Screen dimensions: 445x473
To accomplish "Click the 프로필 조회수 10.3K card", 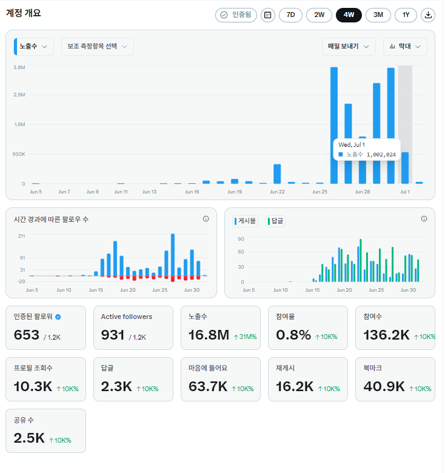I will (x=46, y=380).
